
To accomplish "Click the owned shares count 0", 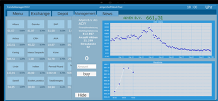I will pyautogui.click(x=87, y=58).
